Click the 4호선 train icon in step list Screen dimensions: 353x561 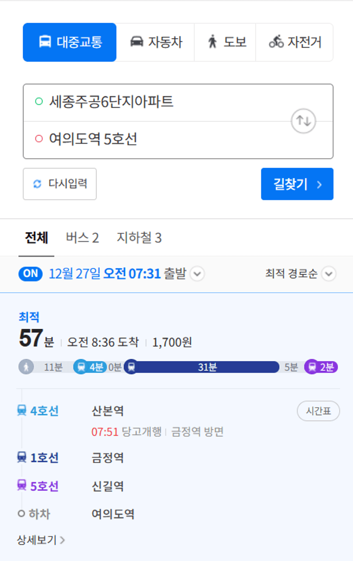22,411
